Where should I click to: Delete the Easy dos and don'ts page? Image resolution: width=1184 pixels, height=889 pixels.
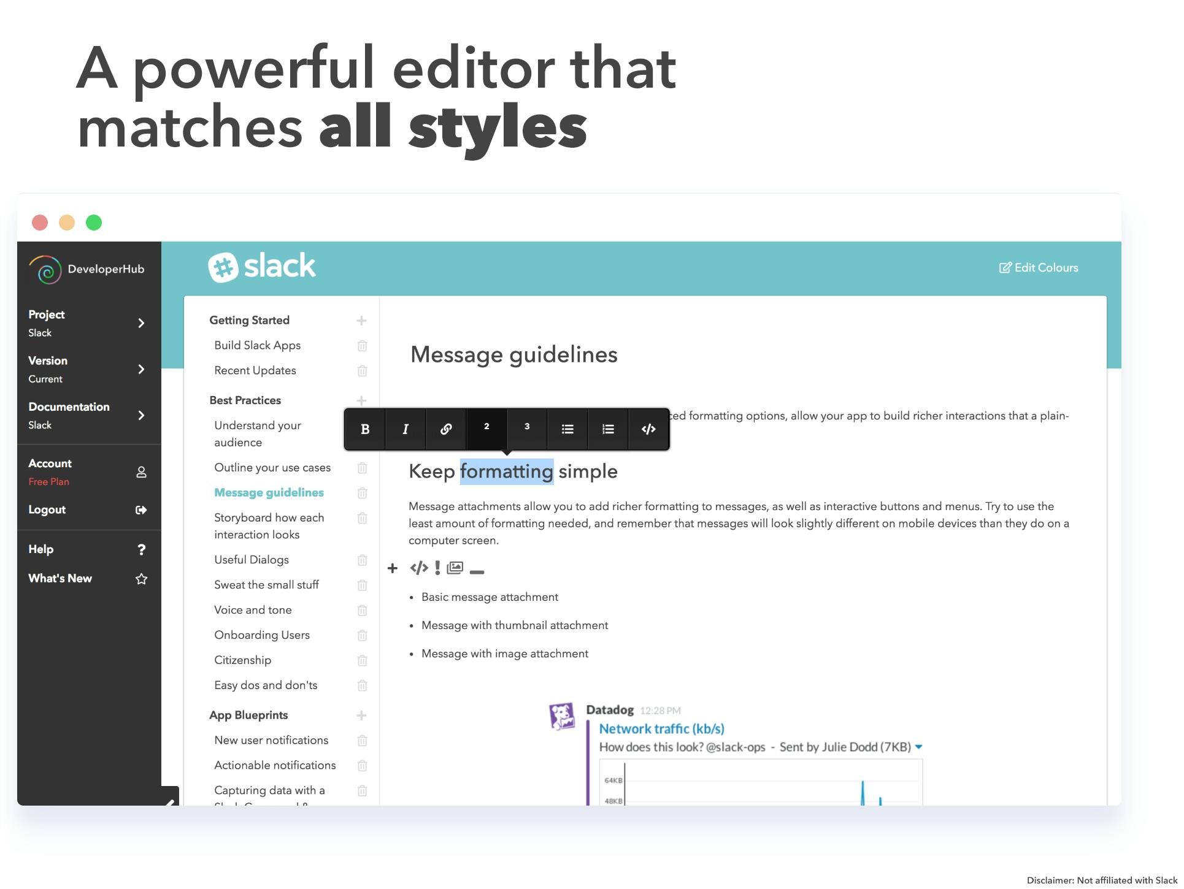[363, 685]
